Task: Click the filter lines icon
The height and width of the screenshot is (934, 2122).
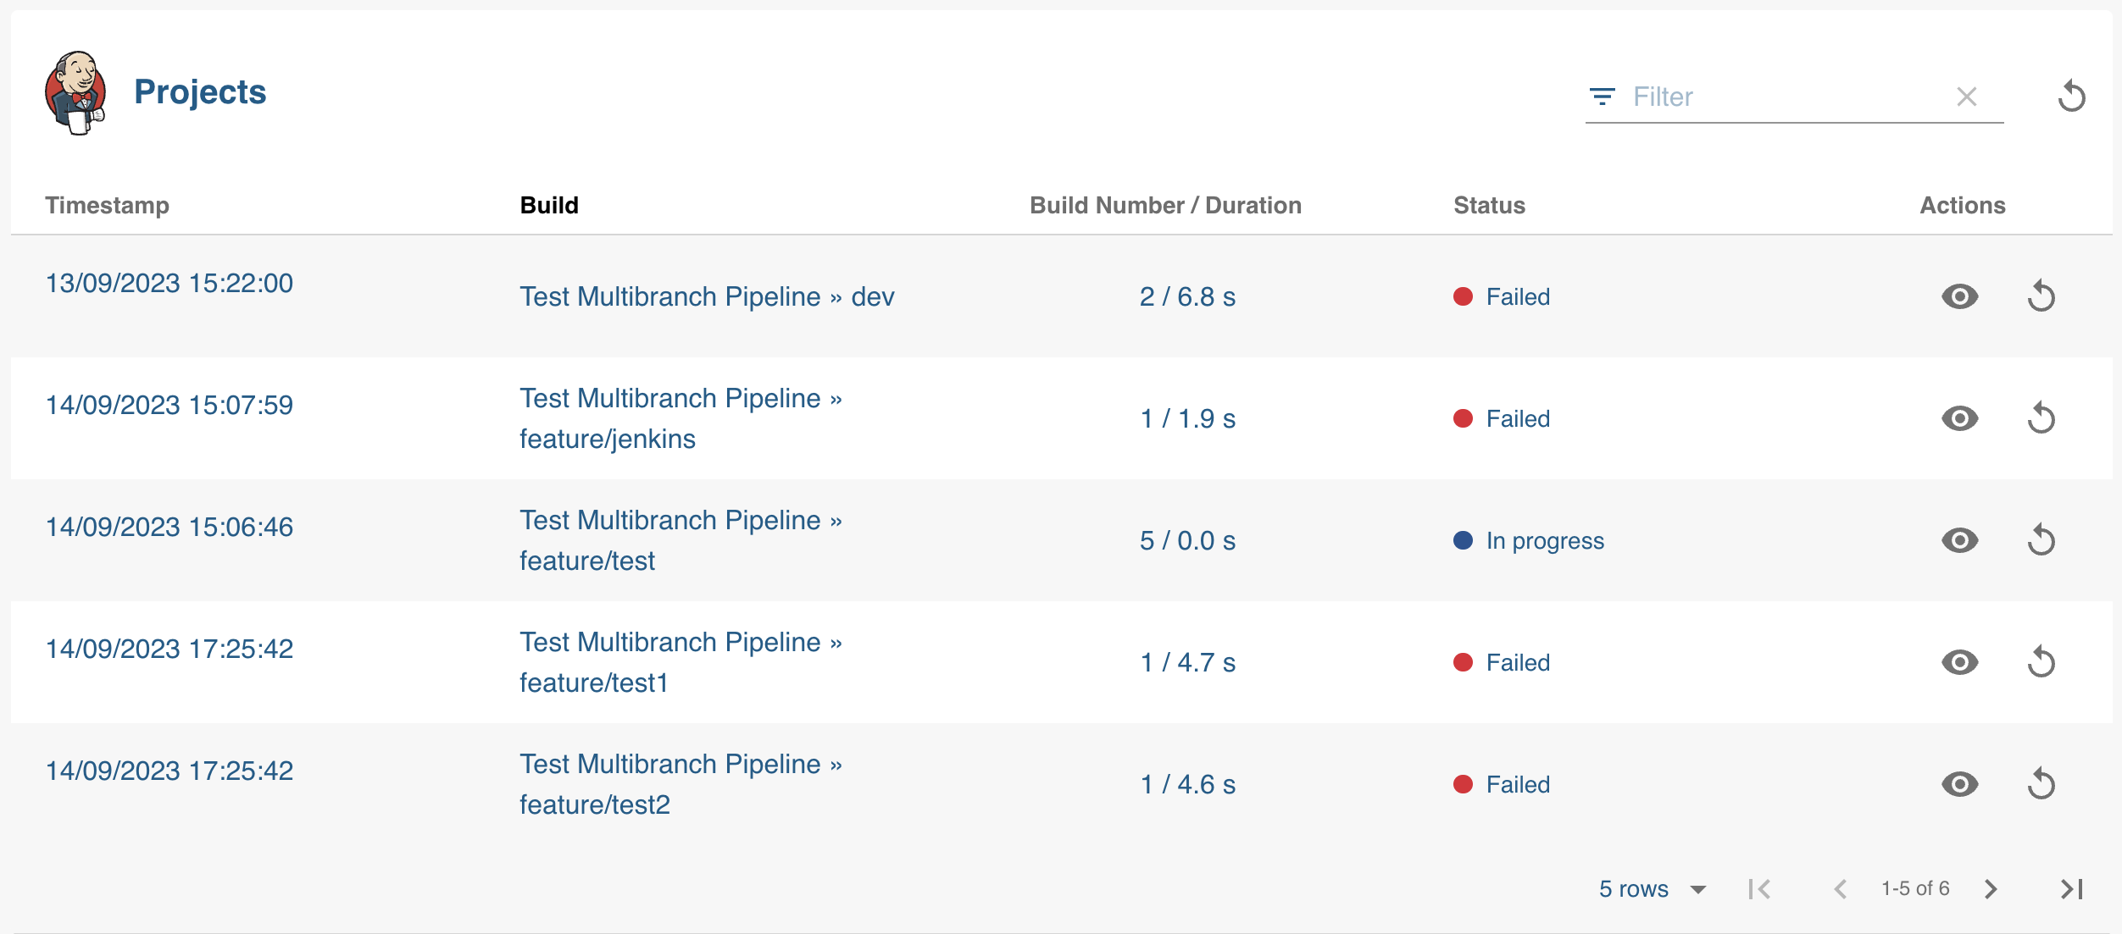Action: [x=1602, y=97]
